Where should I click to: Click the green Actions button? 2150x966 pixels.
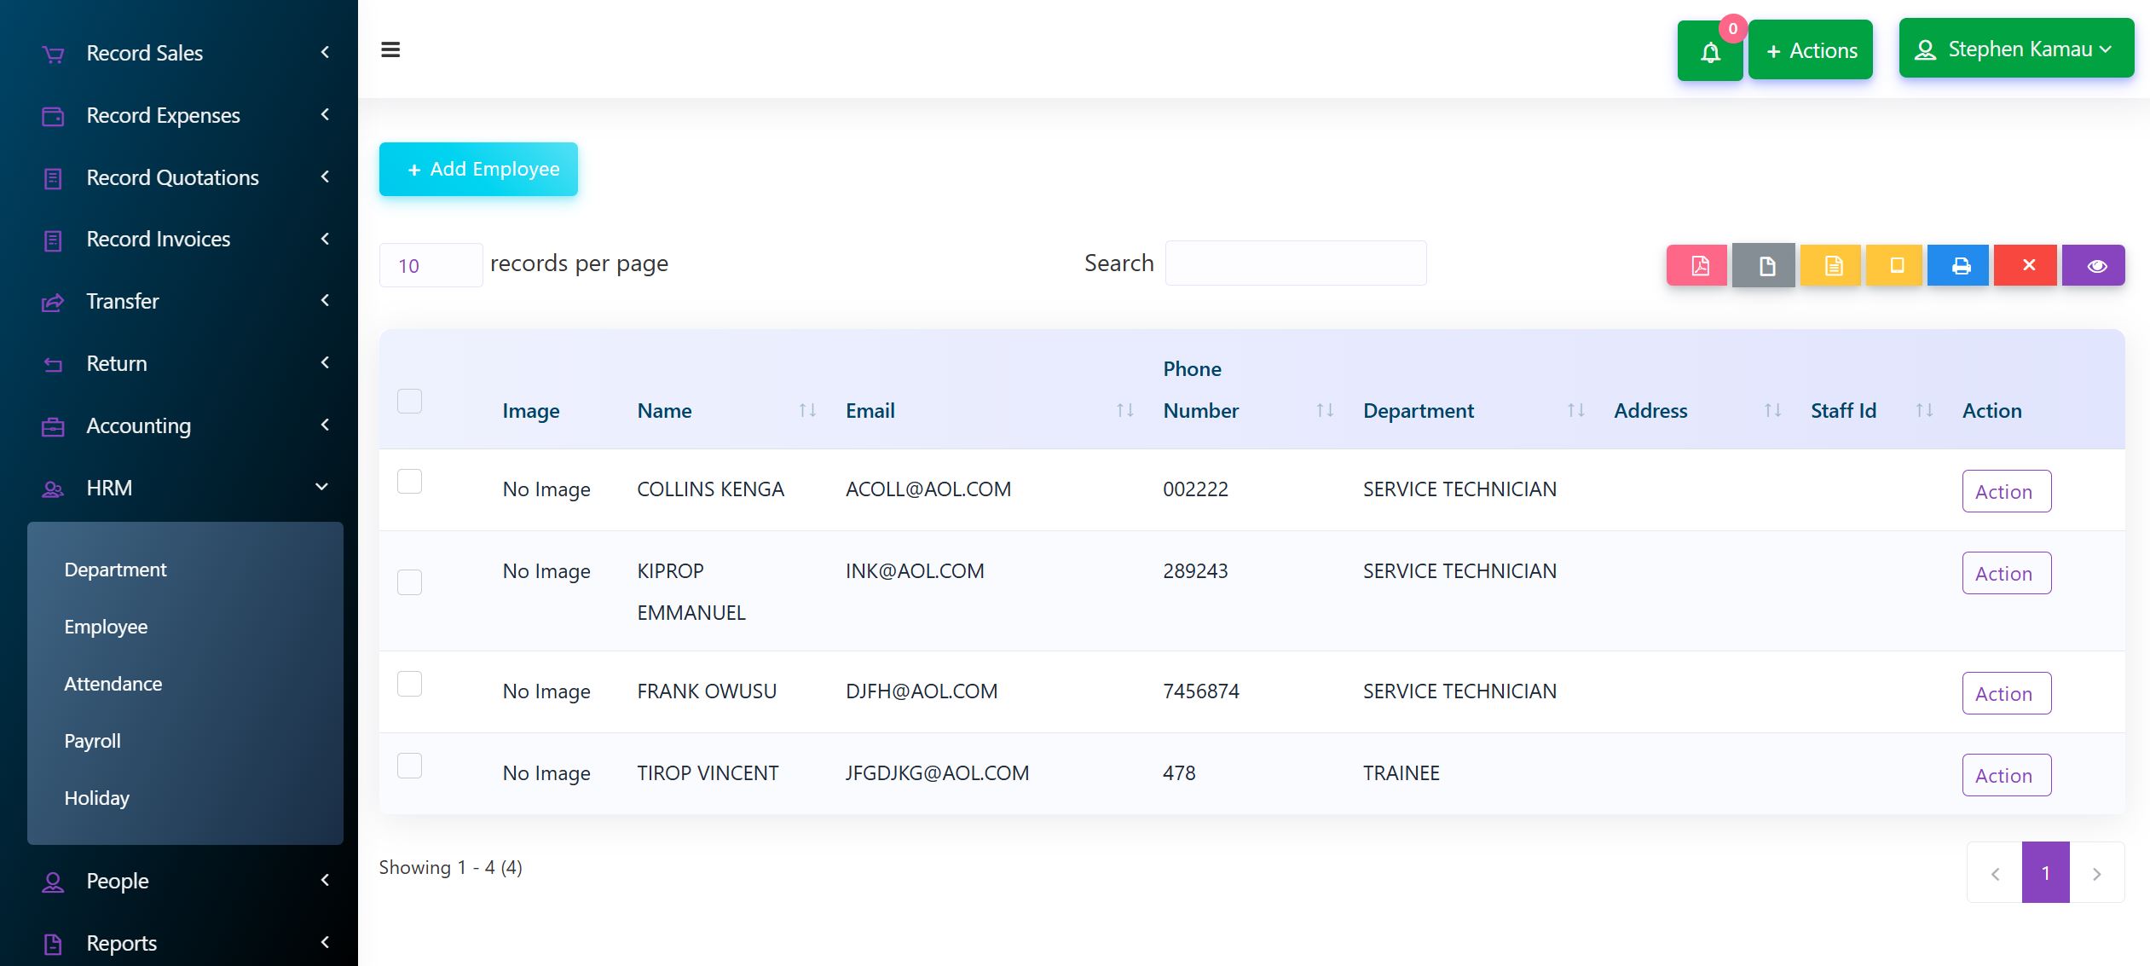point(1810,50)
